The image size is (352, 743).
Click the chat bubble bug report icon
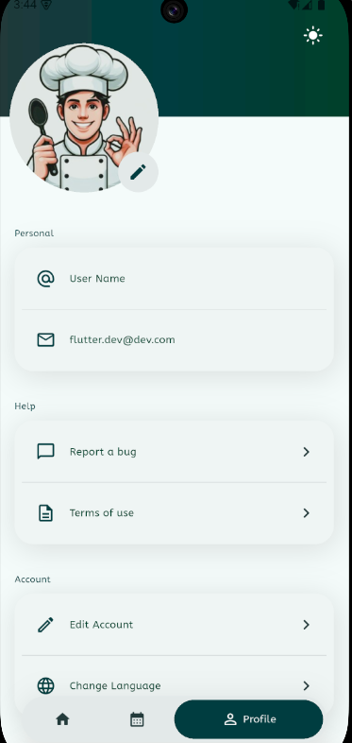tap(46, 452)
